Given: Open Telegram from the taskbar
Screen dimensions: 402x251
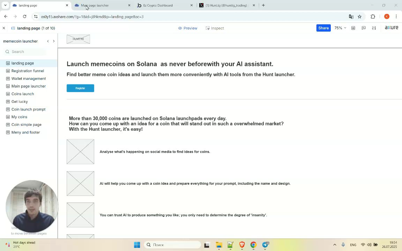Looking at the screenshot, I should pos(265,245).
